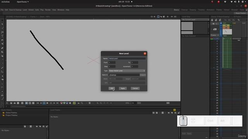Switch to the Animation room tab
This screenshot has height=139, width=248.
pyautogui.click(x=210, y=10)
